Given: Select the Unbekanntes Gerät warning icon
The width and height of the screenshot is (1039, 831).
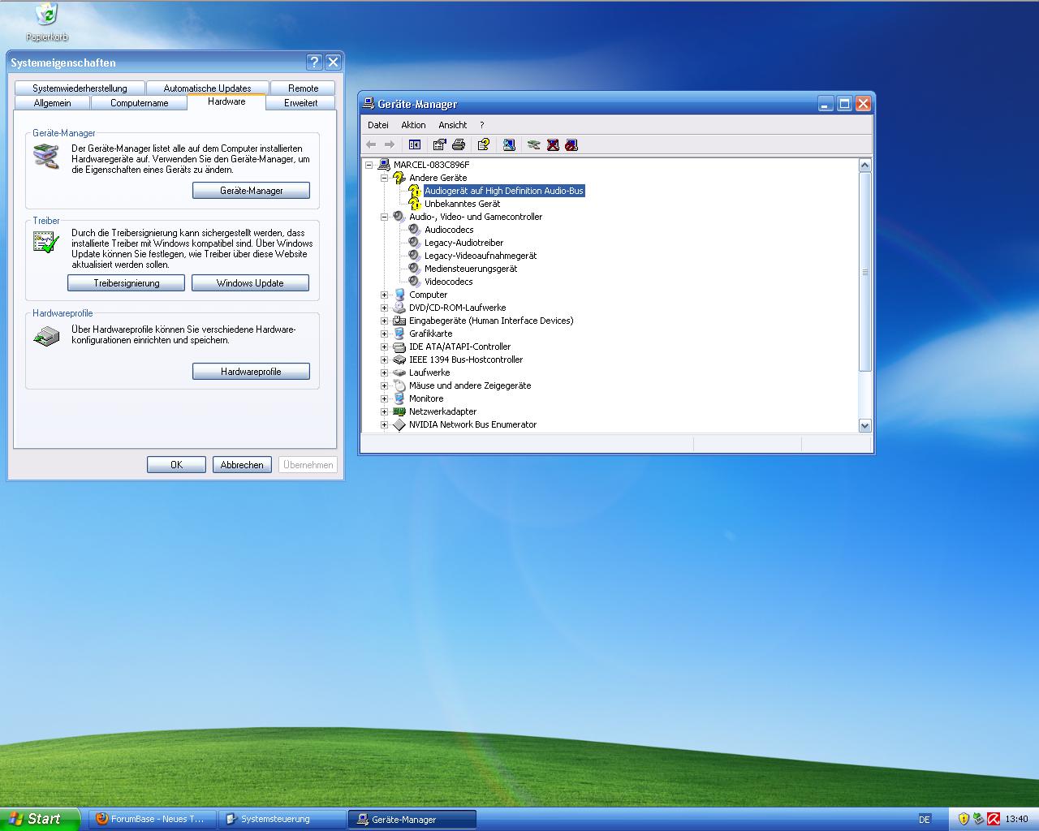Looking at the screenshot, I should [x=414, y=204].
